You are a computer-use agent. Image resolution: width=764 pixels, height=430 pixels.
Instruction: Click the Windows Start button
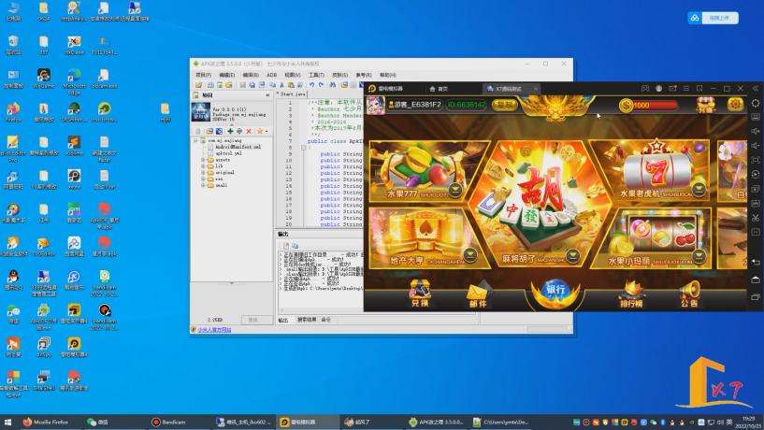coord(7,423)
